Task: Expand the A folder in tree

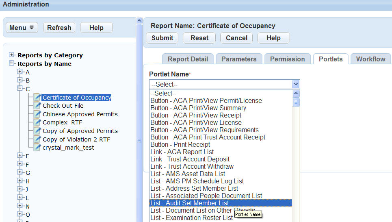Action: 19,72
